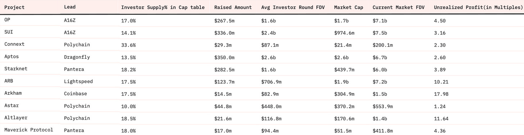Select the Raised Amount column header
The width and height of the screenshot is (524, 135).
click(233, 7)
